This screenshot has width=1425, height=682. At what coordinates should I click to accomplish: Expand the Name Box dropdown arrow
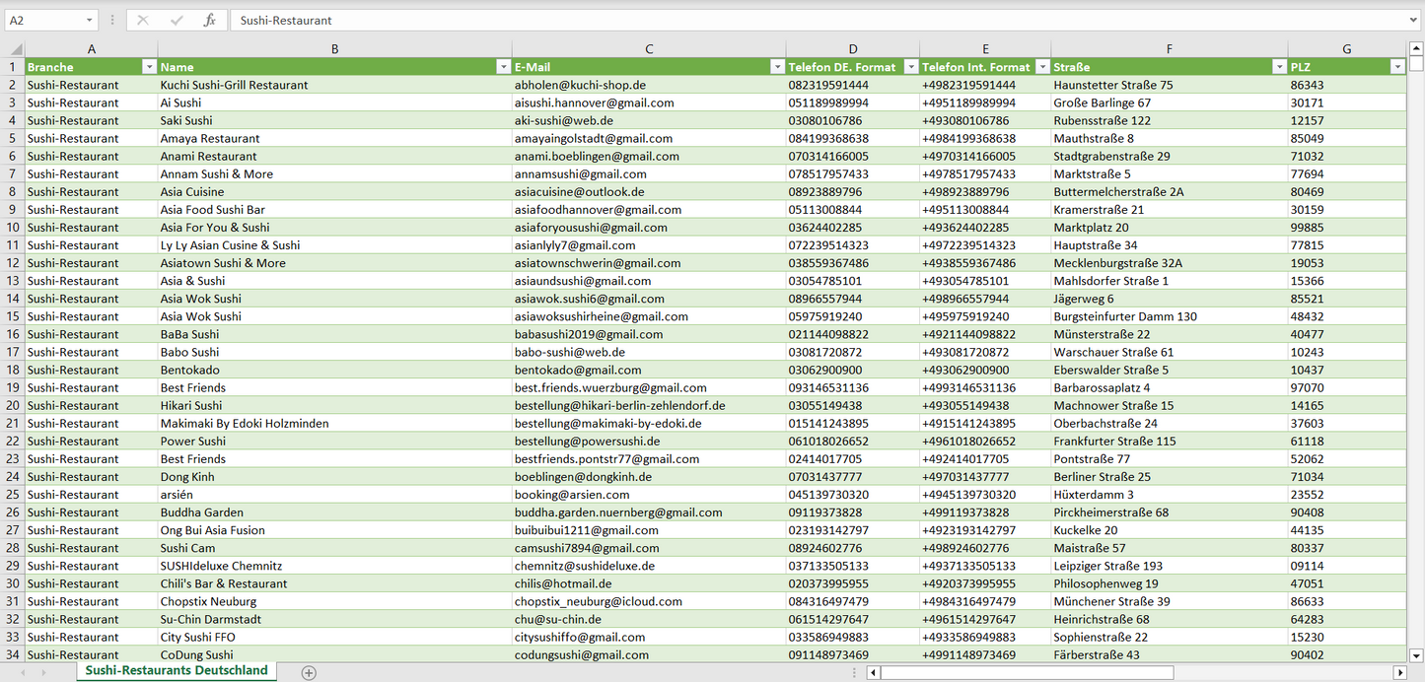coord(90,20)
